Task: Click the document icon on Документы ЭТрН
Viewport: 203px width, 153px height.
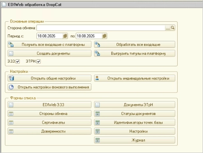Action: coord(97,105)
